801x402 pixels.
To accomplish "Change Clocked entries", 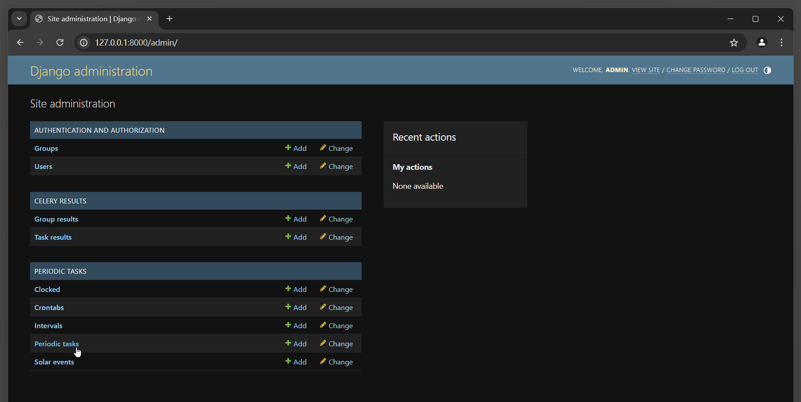I will [x=336, y=289].
